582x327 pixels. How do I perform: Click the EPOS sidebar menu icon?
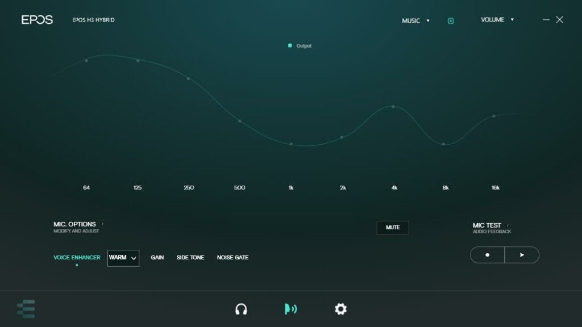click(x=26, y=309)
